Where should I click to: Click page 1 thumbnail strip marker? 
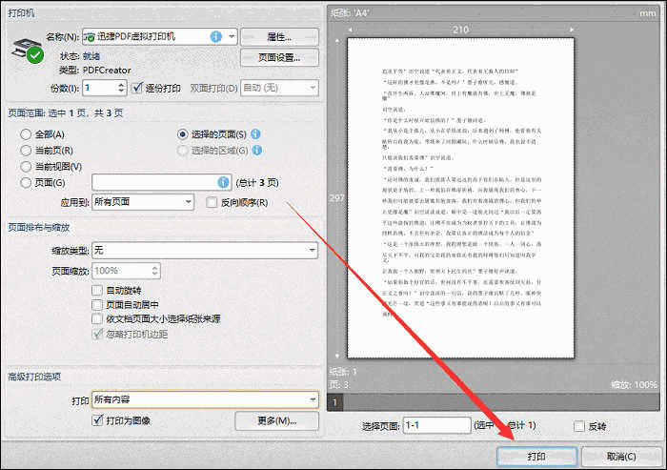tap(335, 402)
